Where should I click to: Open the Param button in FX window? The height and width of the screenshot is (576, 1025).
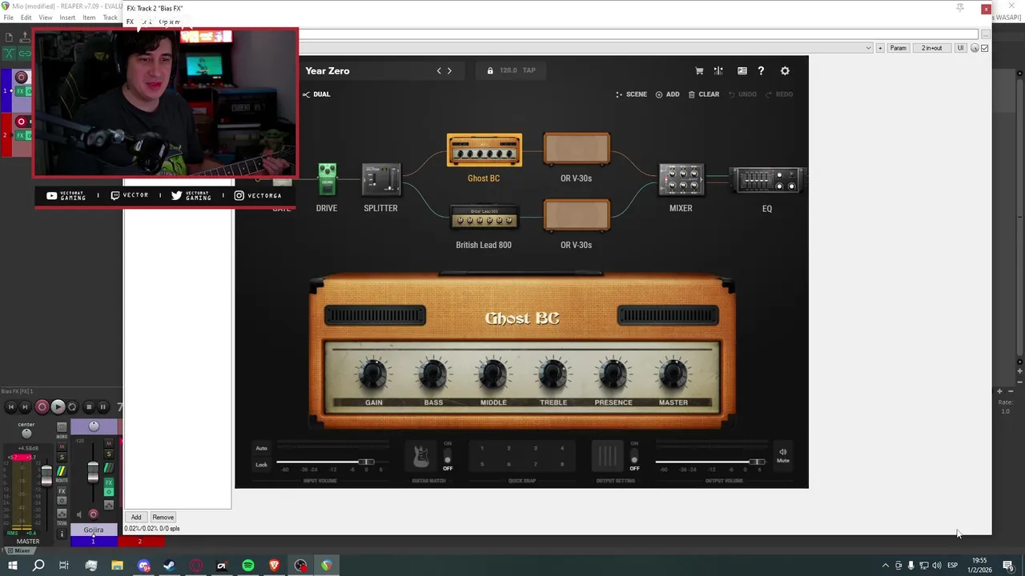tap(898, 48)
